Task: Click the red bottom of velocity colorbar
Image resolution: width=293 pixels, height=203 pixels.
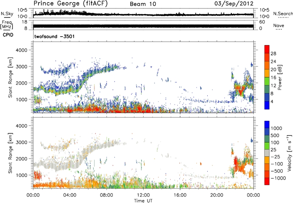Action: click(x=267, y=181)
